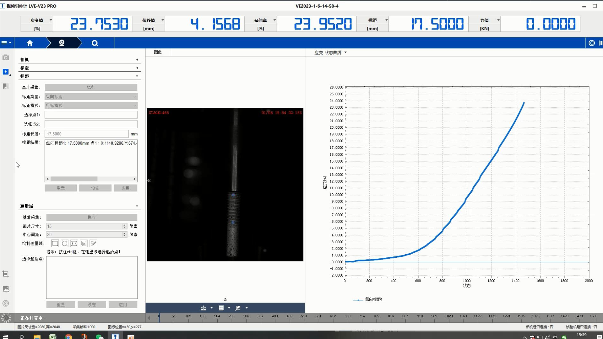603x339 pixels.
Task: Open WeChat from the Windows taskbar
Action: (x=100, y=336)
